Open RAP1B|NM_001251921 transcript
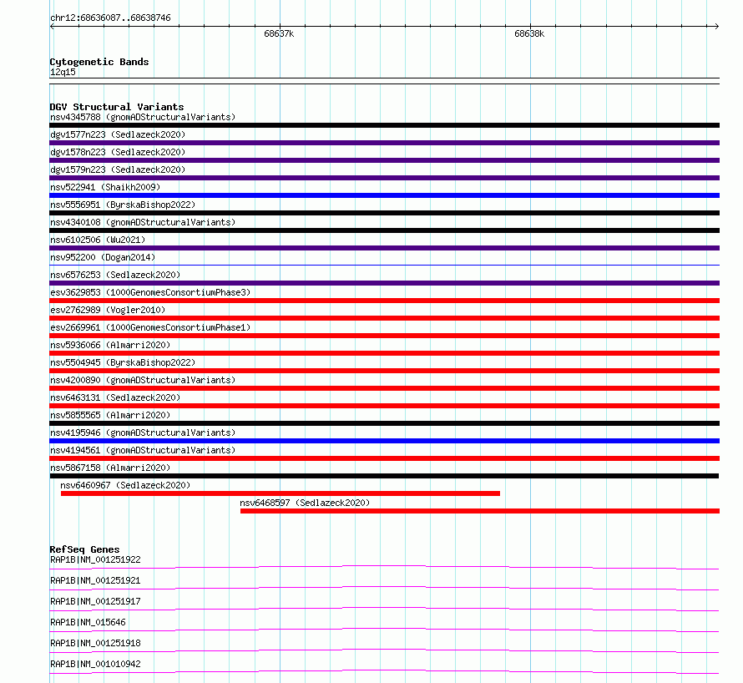This screenshot has width=743, height=683. (95, 580)
